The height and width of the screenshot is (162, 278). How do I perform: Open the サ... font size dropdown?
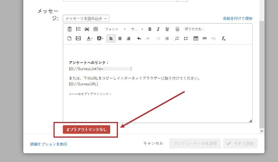click(137, 29)
